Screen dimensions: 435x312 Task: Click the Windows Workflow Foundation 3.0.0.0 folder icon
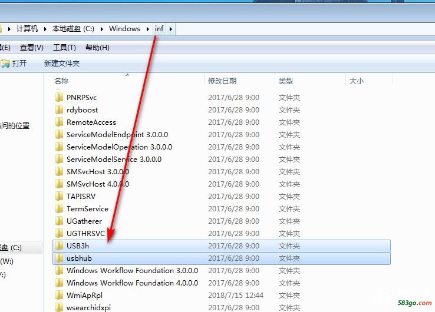click(x=59, y=270)
